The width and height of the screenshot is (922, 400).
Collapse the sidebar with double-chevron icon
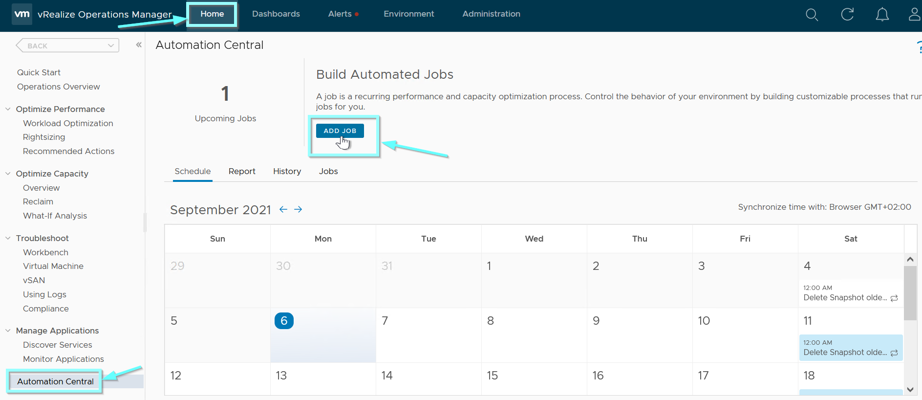tap(139, 45)
